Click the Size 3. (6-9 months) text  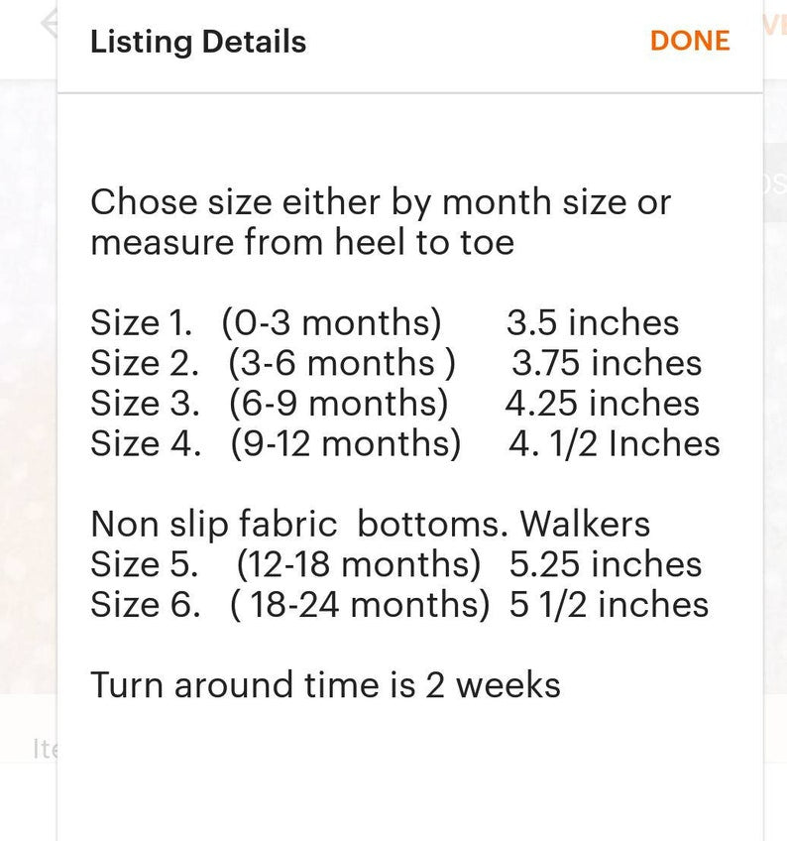[x=270, y=404]
